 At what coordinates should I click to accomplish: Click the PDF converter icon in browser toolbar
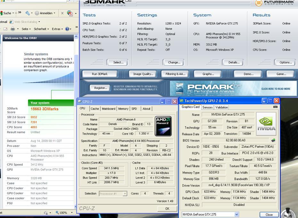(x=70, y=13)
